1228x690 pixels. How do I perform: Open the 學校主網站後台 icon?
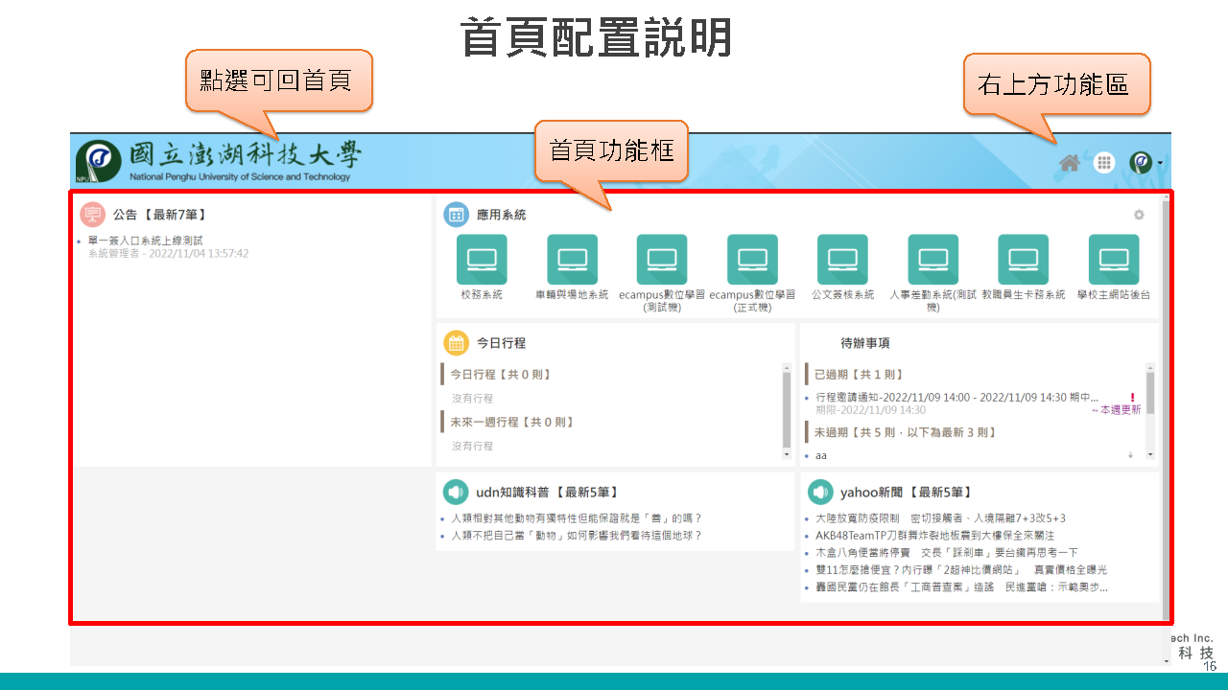pos(1113,260)
